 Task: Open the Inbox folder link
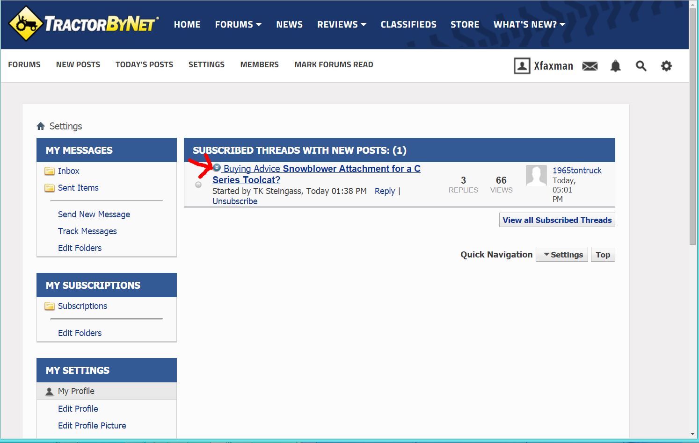(68, 171)
